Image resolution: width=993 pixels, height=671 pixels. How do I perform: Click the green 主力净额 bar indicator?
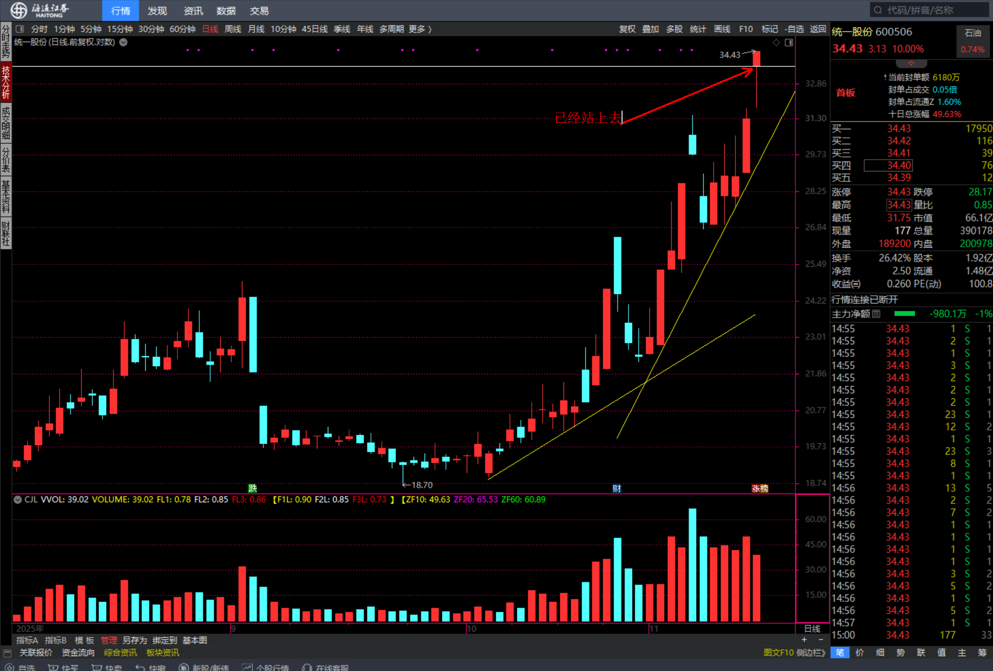pyautogui.click(x=904, y=313)
